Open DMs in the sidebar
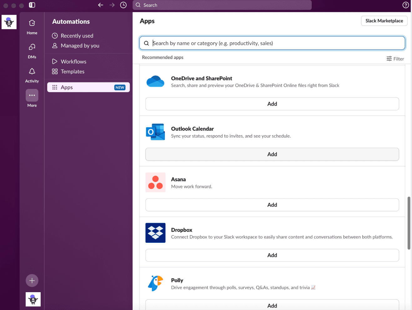Screen dimensions: 412x310 pos(32,51)
